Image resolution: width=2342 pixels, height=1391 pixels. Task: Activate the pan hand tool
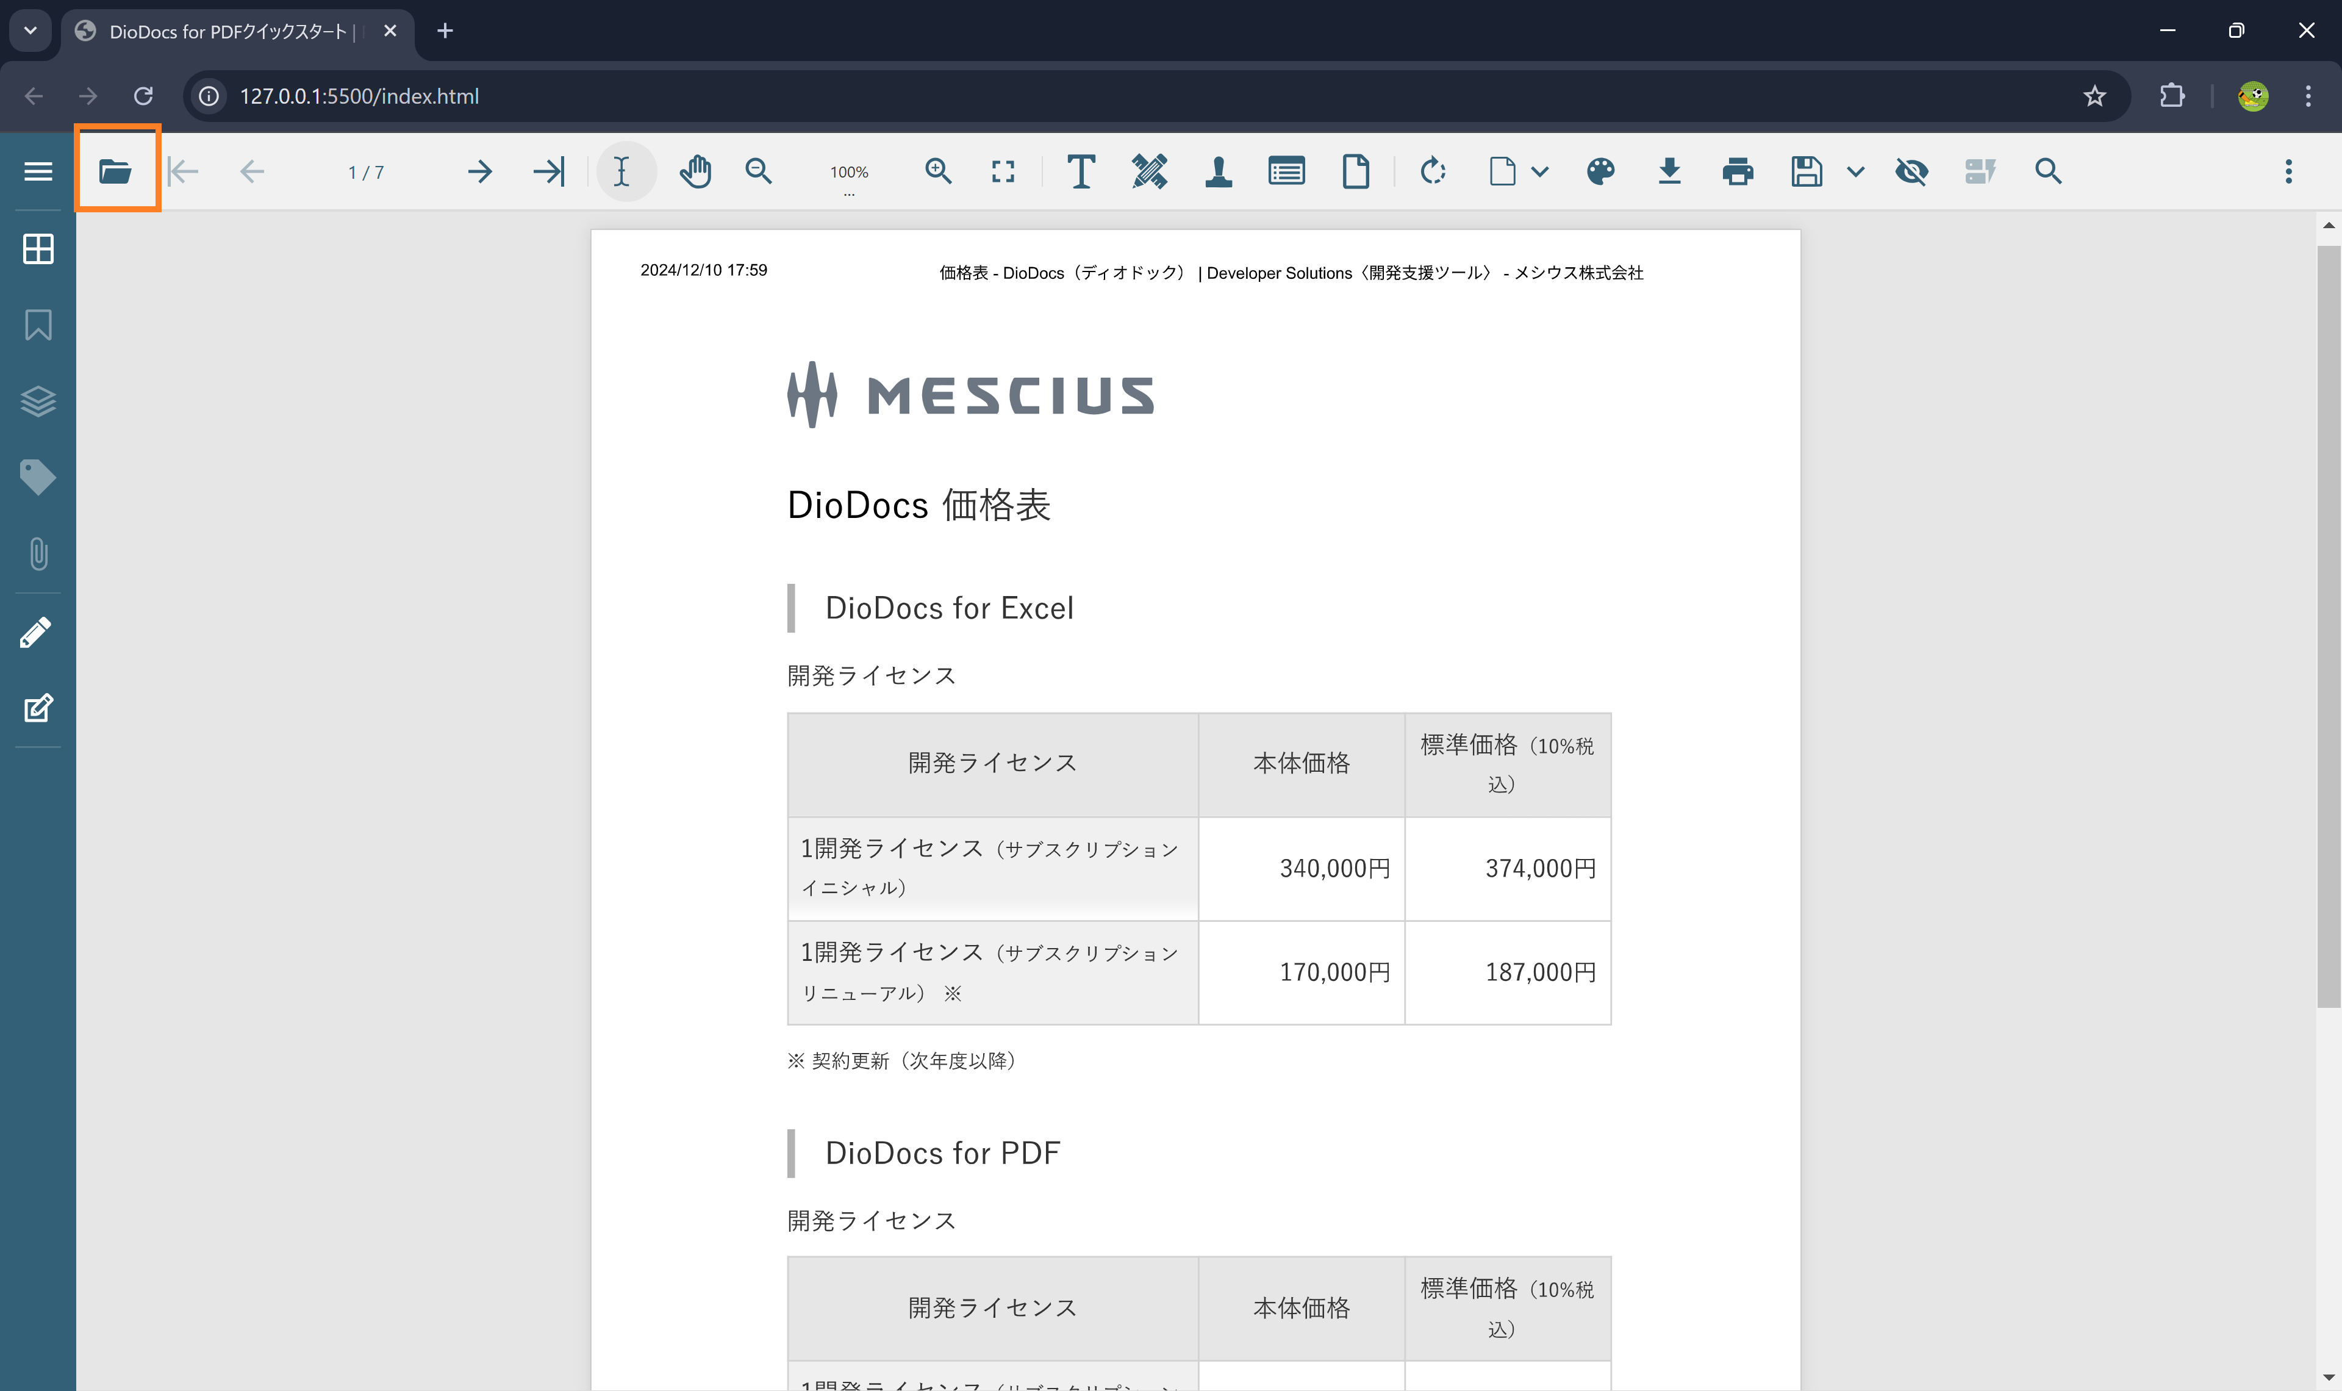[x=695, y=171]
